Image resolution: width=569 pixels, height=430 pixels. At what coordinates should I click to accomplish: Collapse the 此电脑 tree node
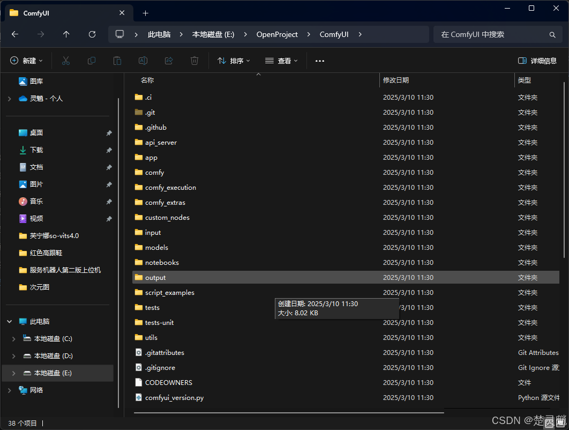10,321
